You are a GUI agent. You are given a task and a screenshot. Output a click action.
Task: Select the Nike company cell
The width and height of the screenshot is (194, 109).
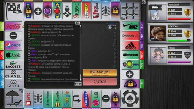130,26
